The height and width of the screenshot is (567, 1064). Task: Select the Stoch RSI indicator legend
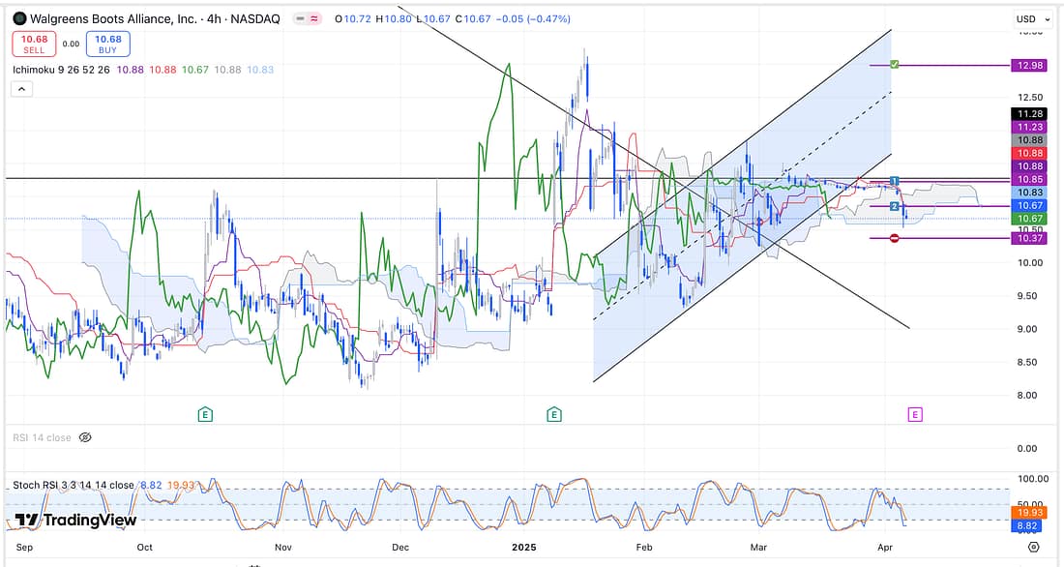[x=74, y=485]
